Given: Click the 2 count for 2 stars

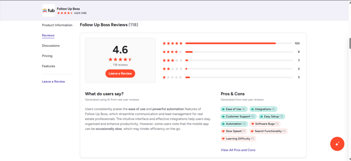Looking at the screenshot, I should pos(299,69).
